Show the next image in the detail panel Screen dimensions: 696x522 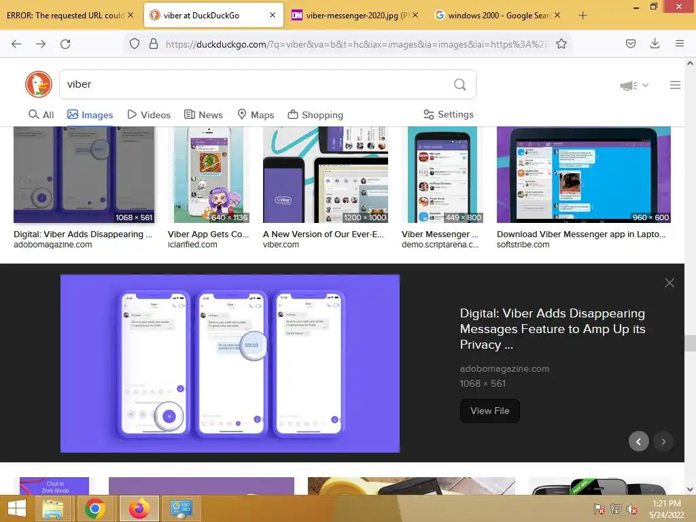[x=663, y=441]
